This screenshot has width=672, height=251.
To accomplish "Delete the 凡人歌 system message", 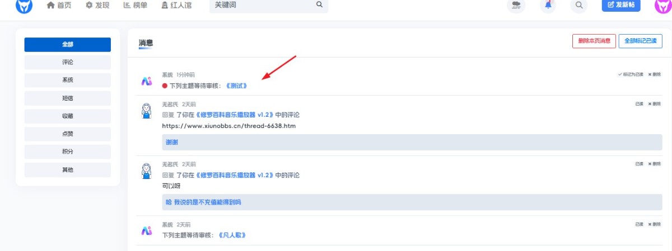I will pos(654,224).
